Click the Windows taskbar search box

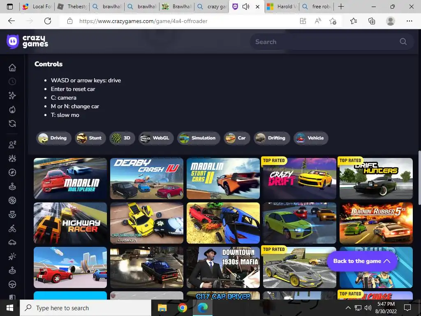point(86,308)
